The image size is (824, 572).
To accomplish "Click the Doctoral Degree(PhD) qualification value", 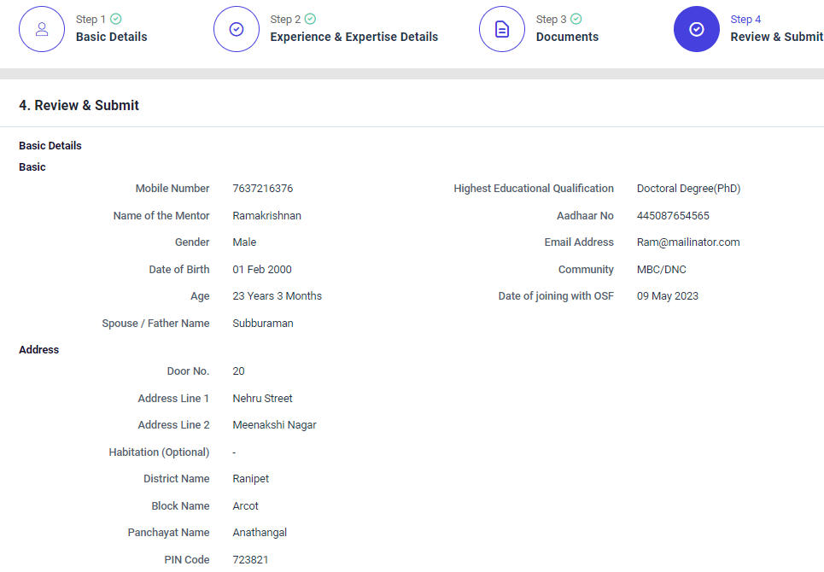I will point(688,189).
